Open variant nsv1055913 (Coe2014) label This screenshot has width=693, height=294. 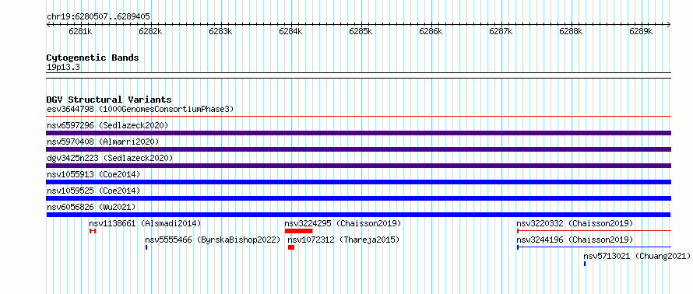[93, 174]
